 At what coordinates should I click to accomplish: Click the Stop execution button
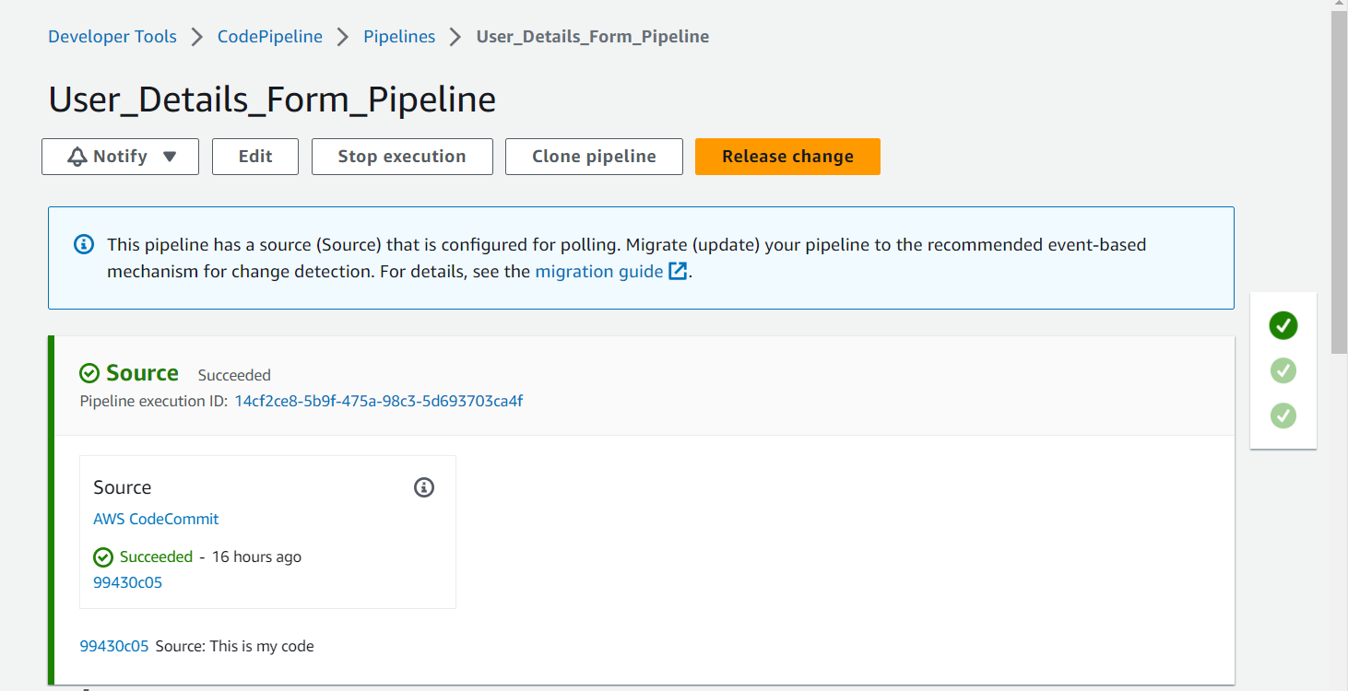[x=401, y=156]
